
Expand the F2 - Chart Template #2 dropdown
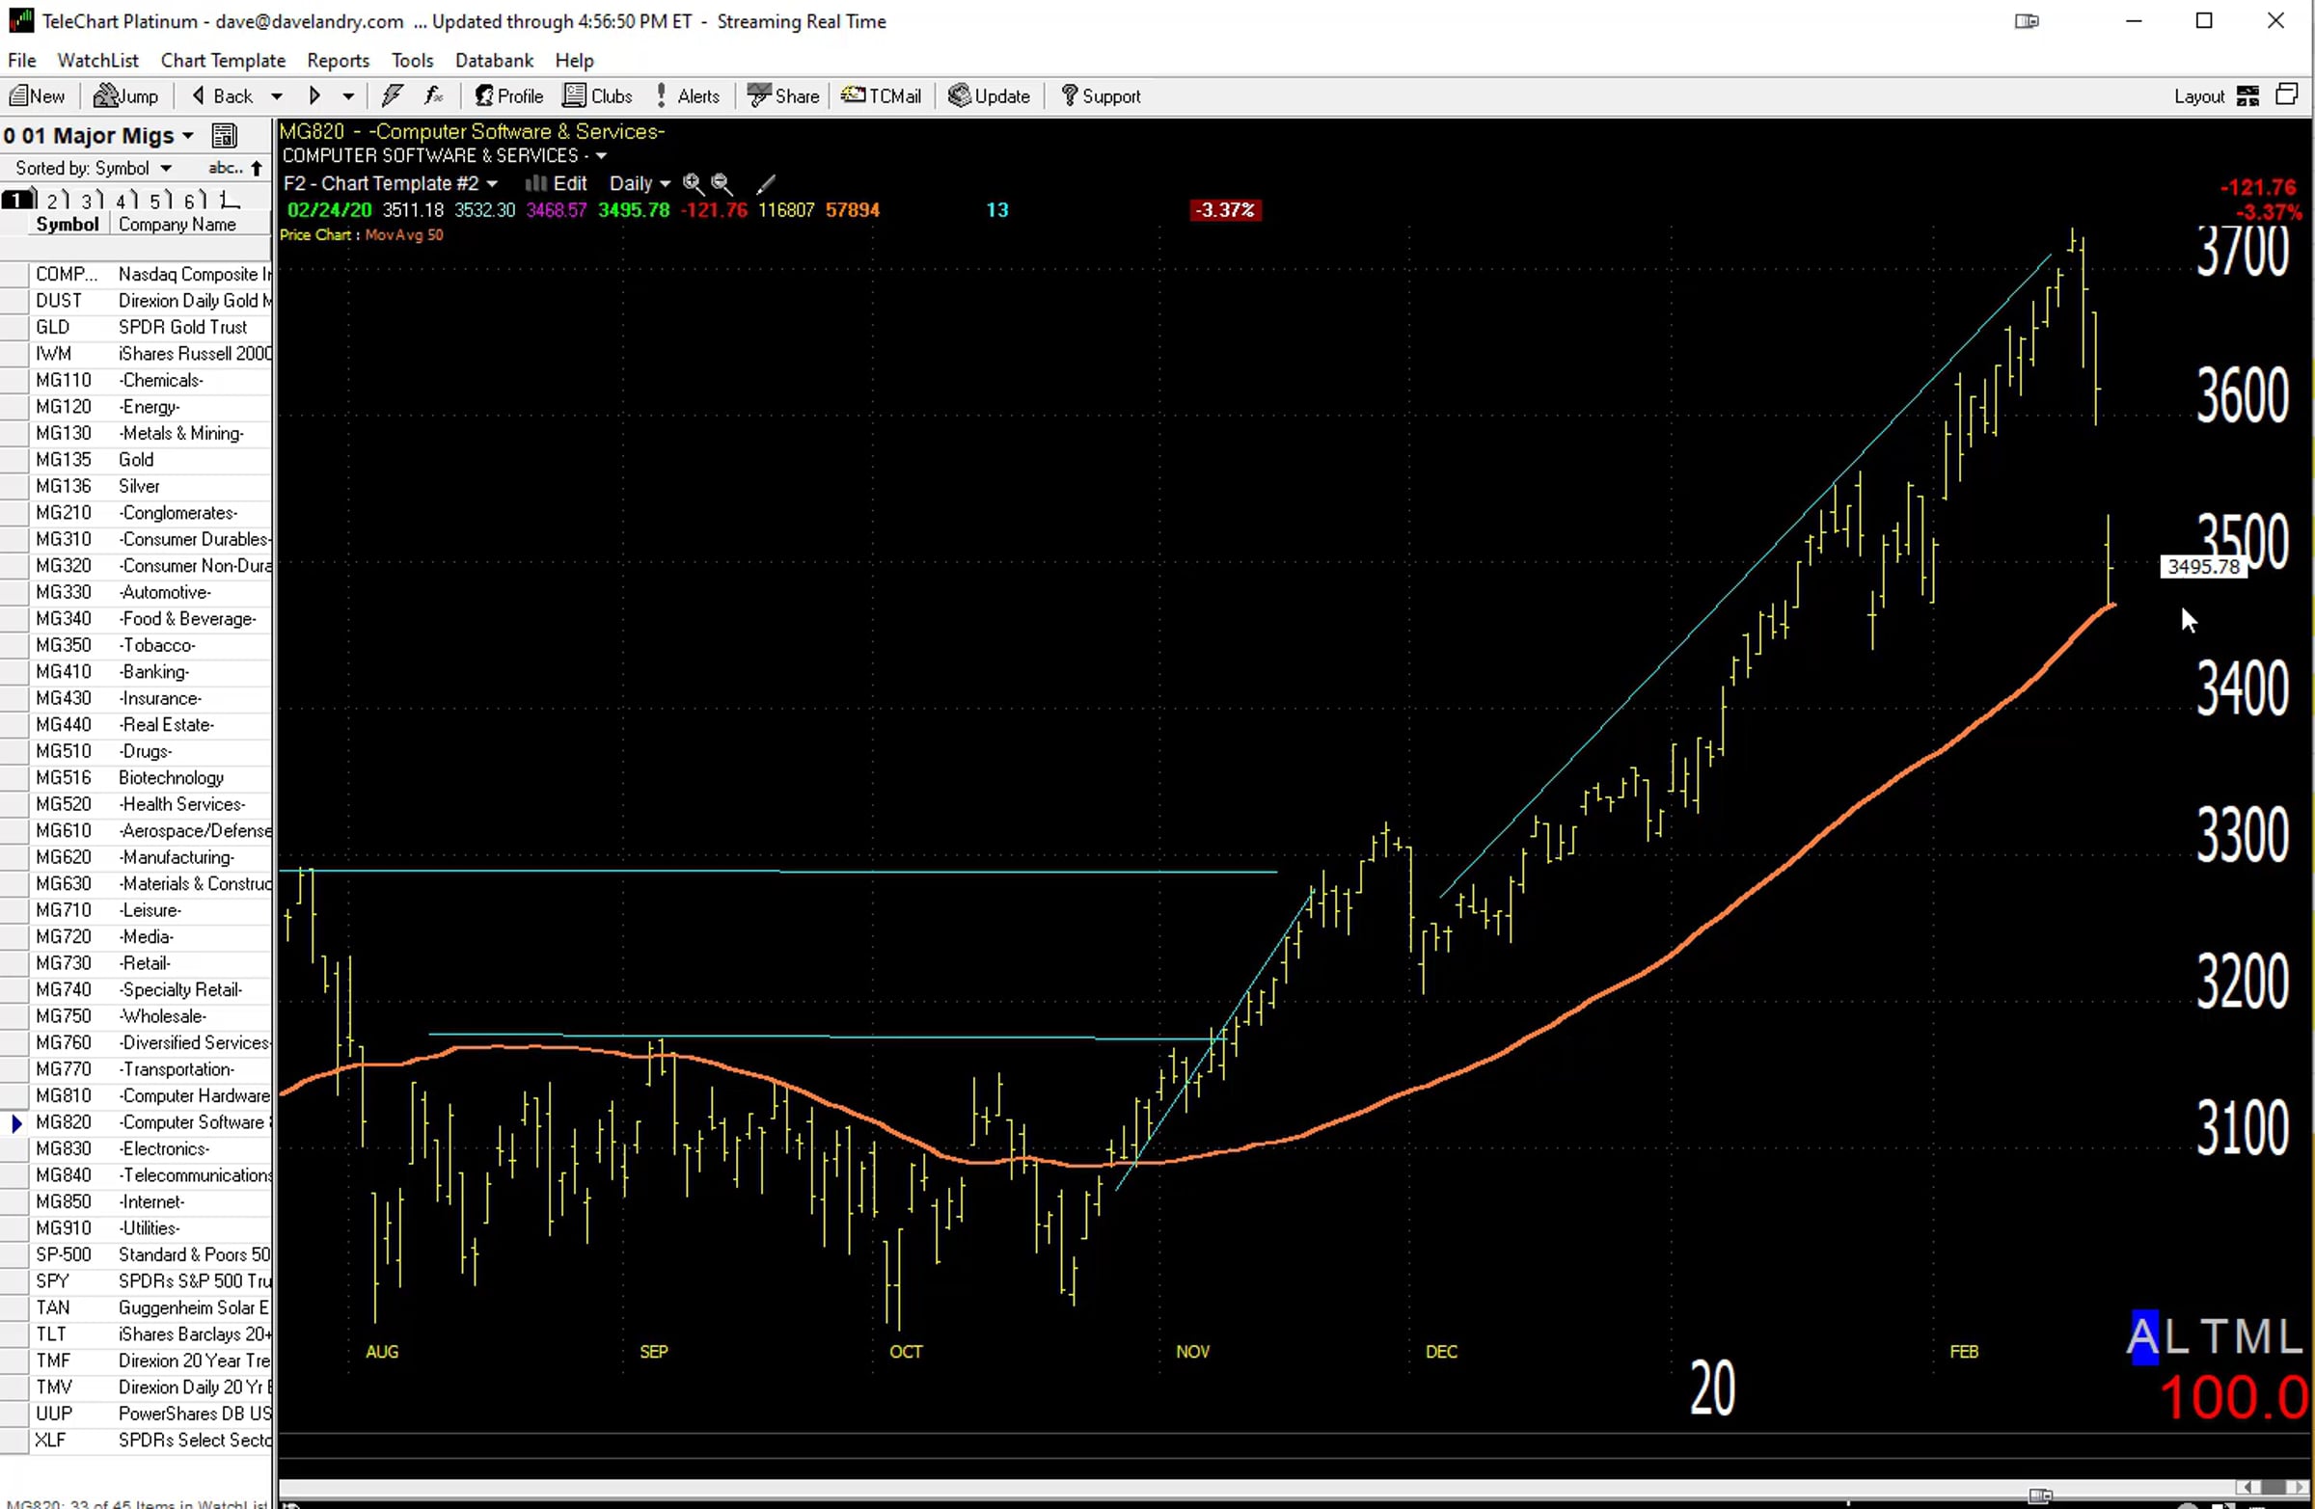point(390,183)
